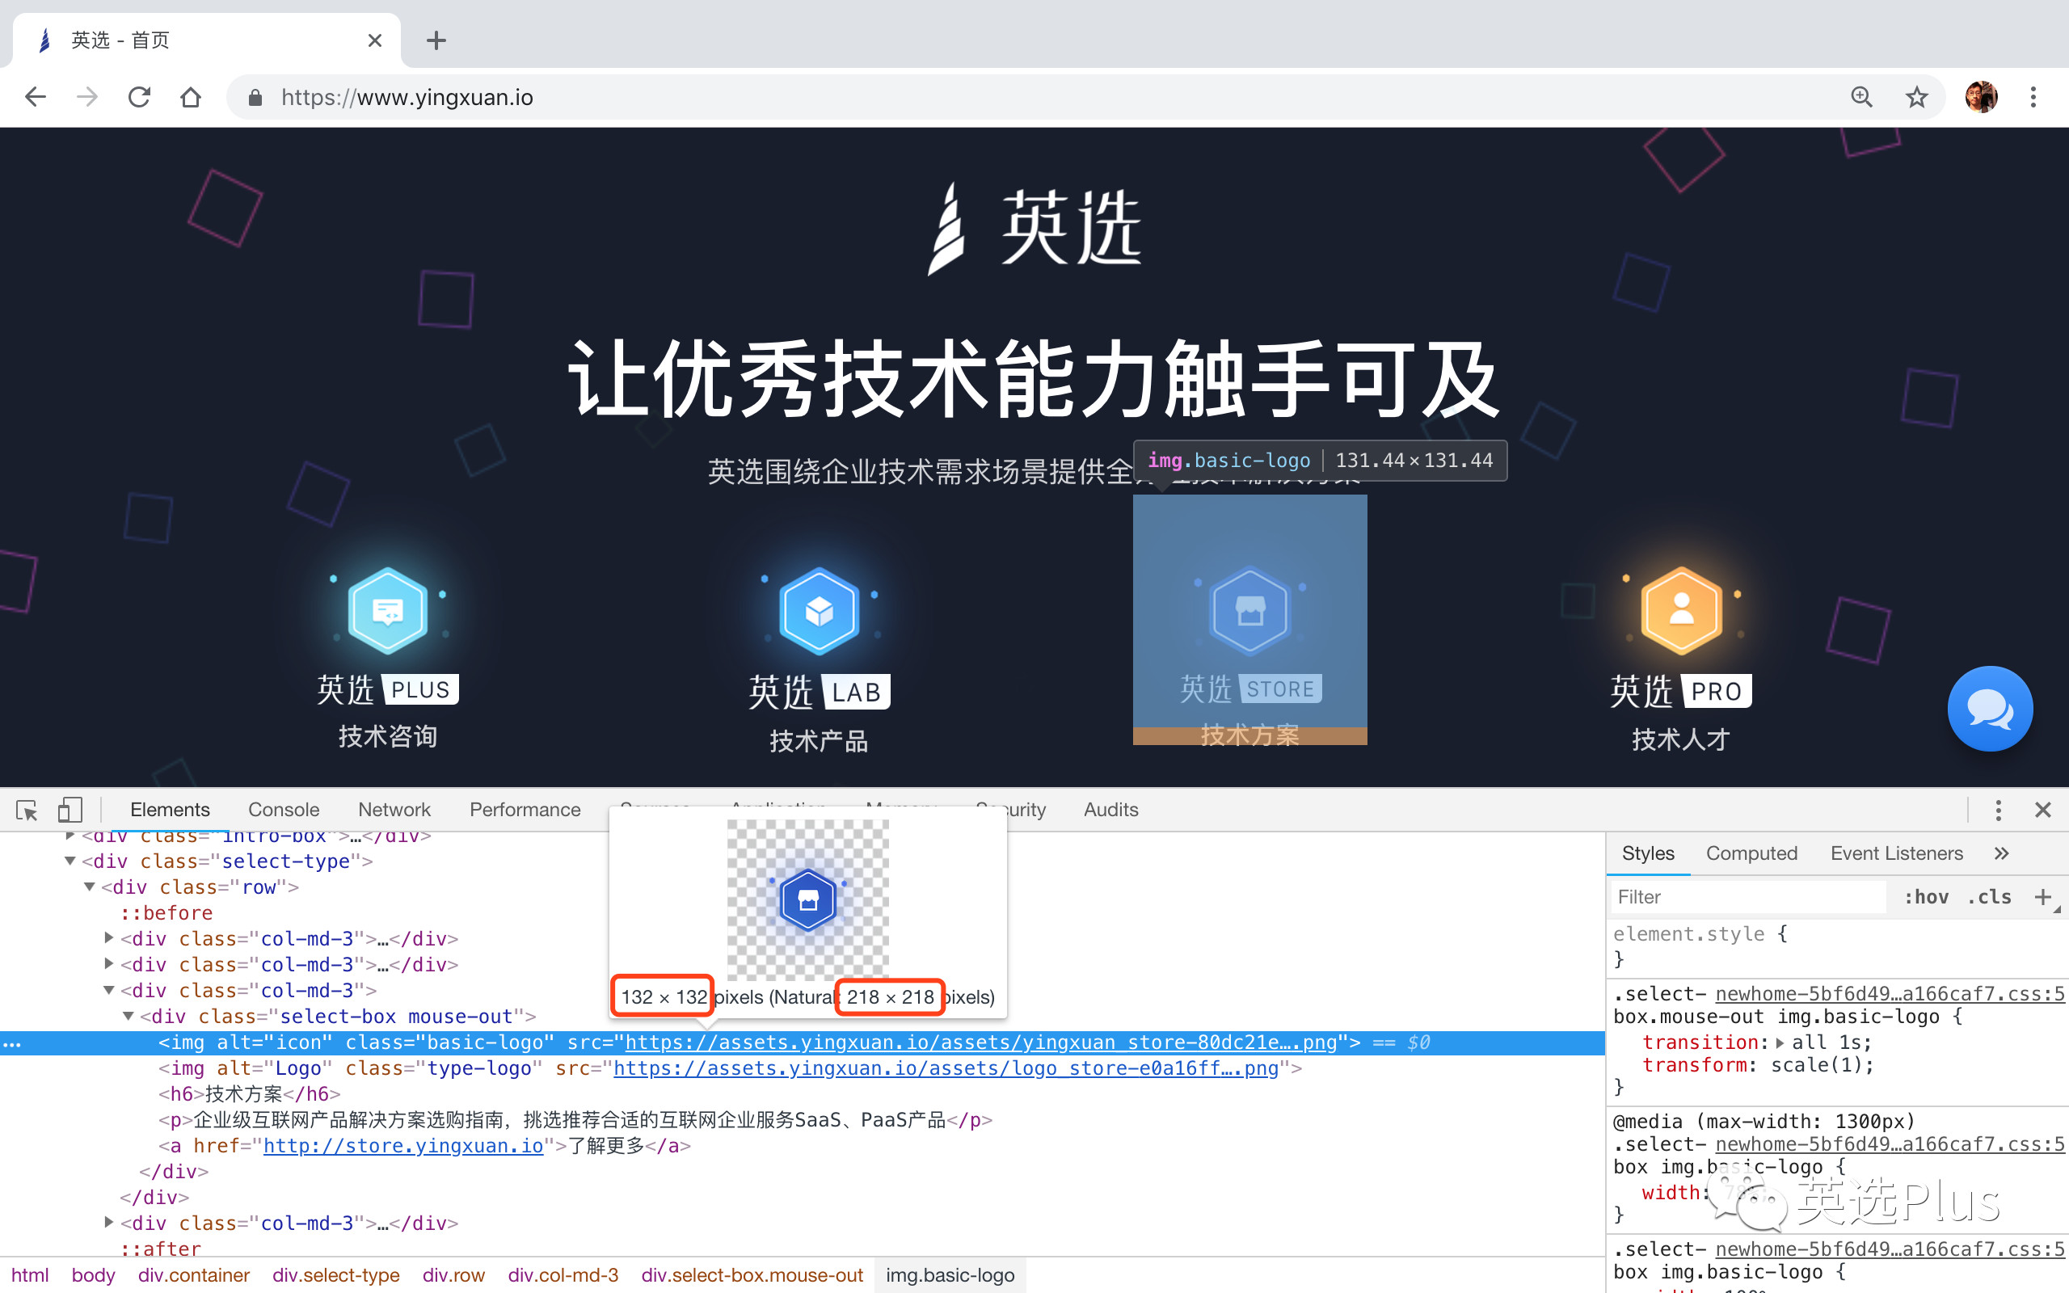
Task: Open the Styles sidebar tab
Action: tap(1647, 853)
